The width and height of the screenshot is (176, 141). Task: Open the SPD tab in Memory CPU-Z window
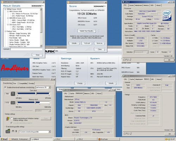tap(152, 79)
